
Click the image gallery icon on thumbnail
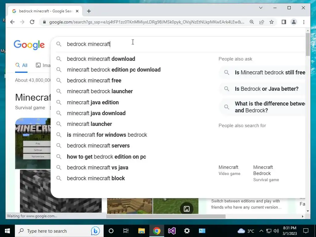[187, 209]
